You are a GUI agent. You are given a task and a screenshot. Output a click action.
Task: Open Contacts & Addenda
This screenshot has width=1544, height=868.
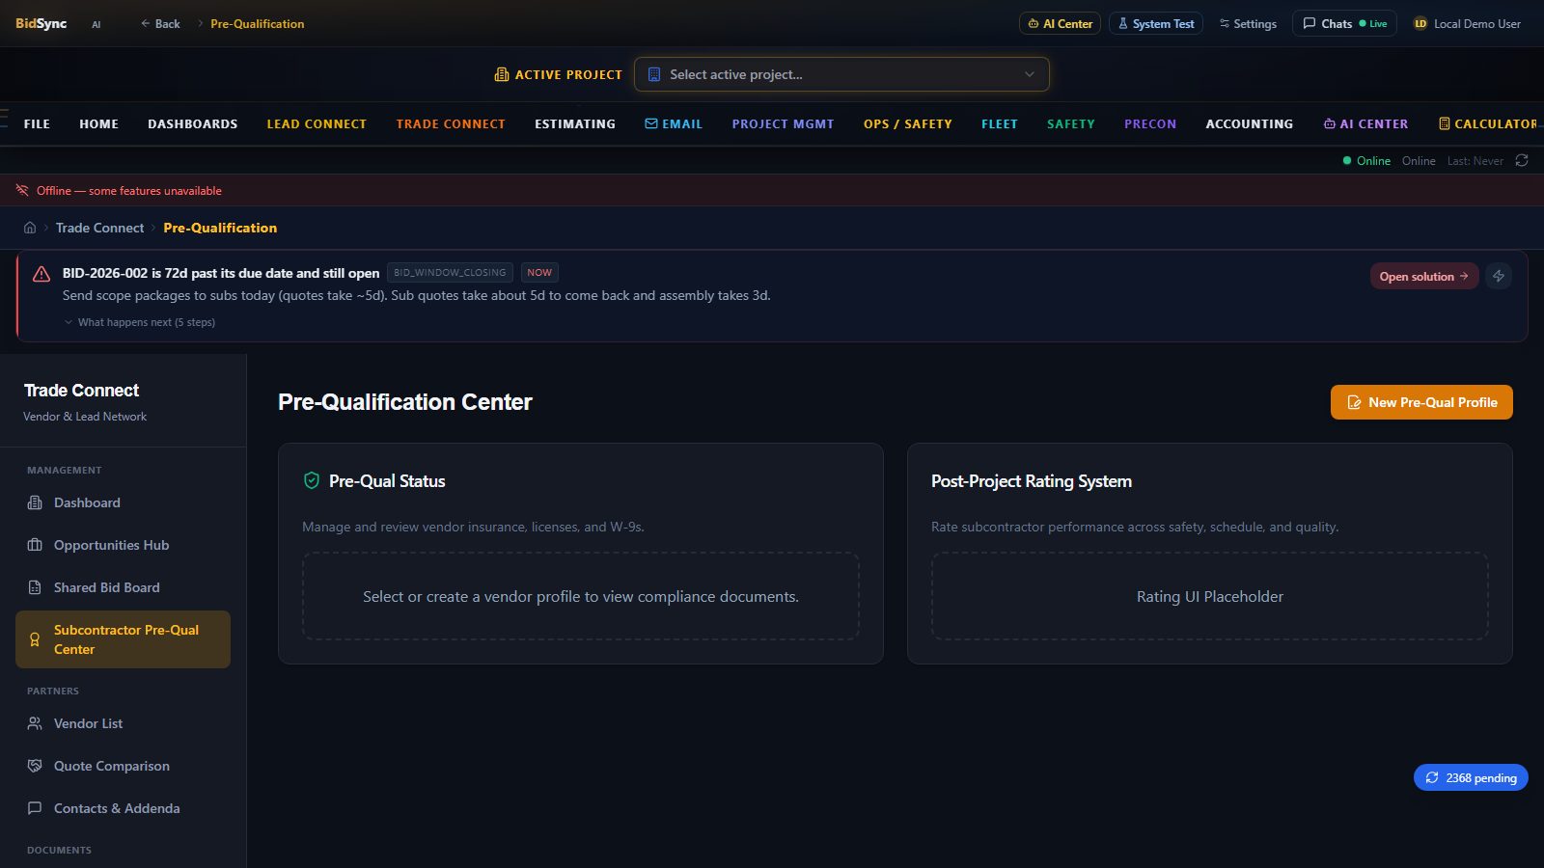pyautogui.click(x=123, y=808)
